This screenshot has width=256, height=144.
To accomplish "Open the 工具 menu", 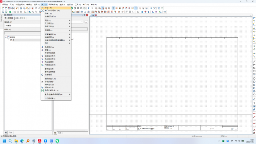I will (78, 5).
